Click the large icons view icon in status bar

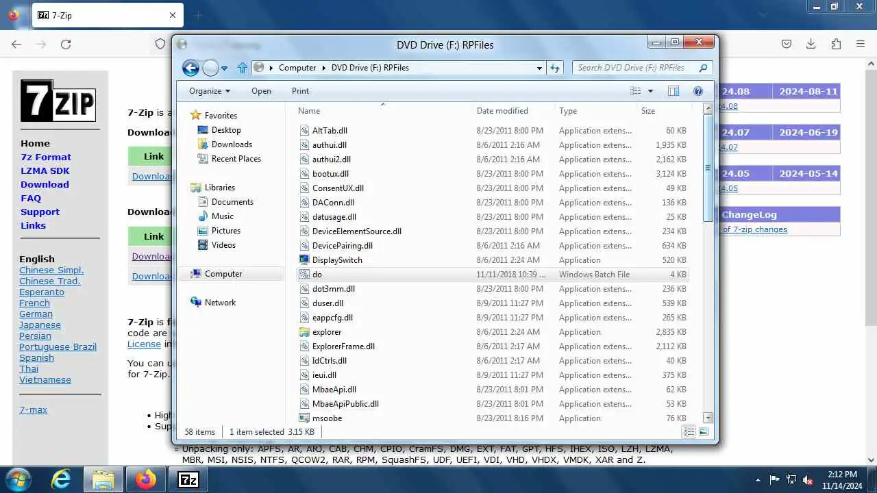click(703, 431)
